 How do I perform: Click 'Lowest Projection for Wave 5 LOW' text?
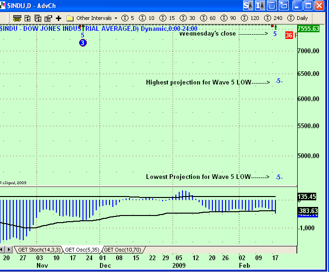click(x=198, y=177)
